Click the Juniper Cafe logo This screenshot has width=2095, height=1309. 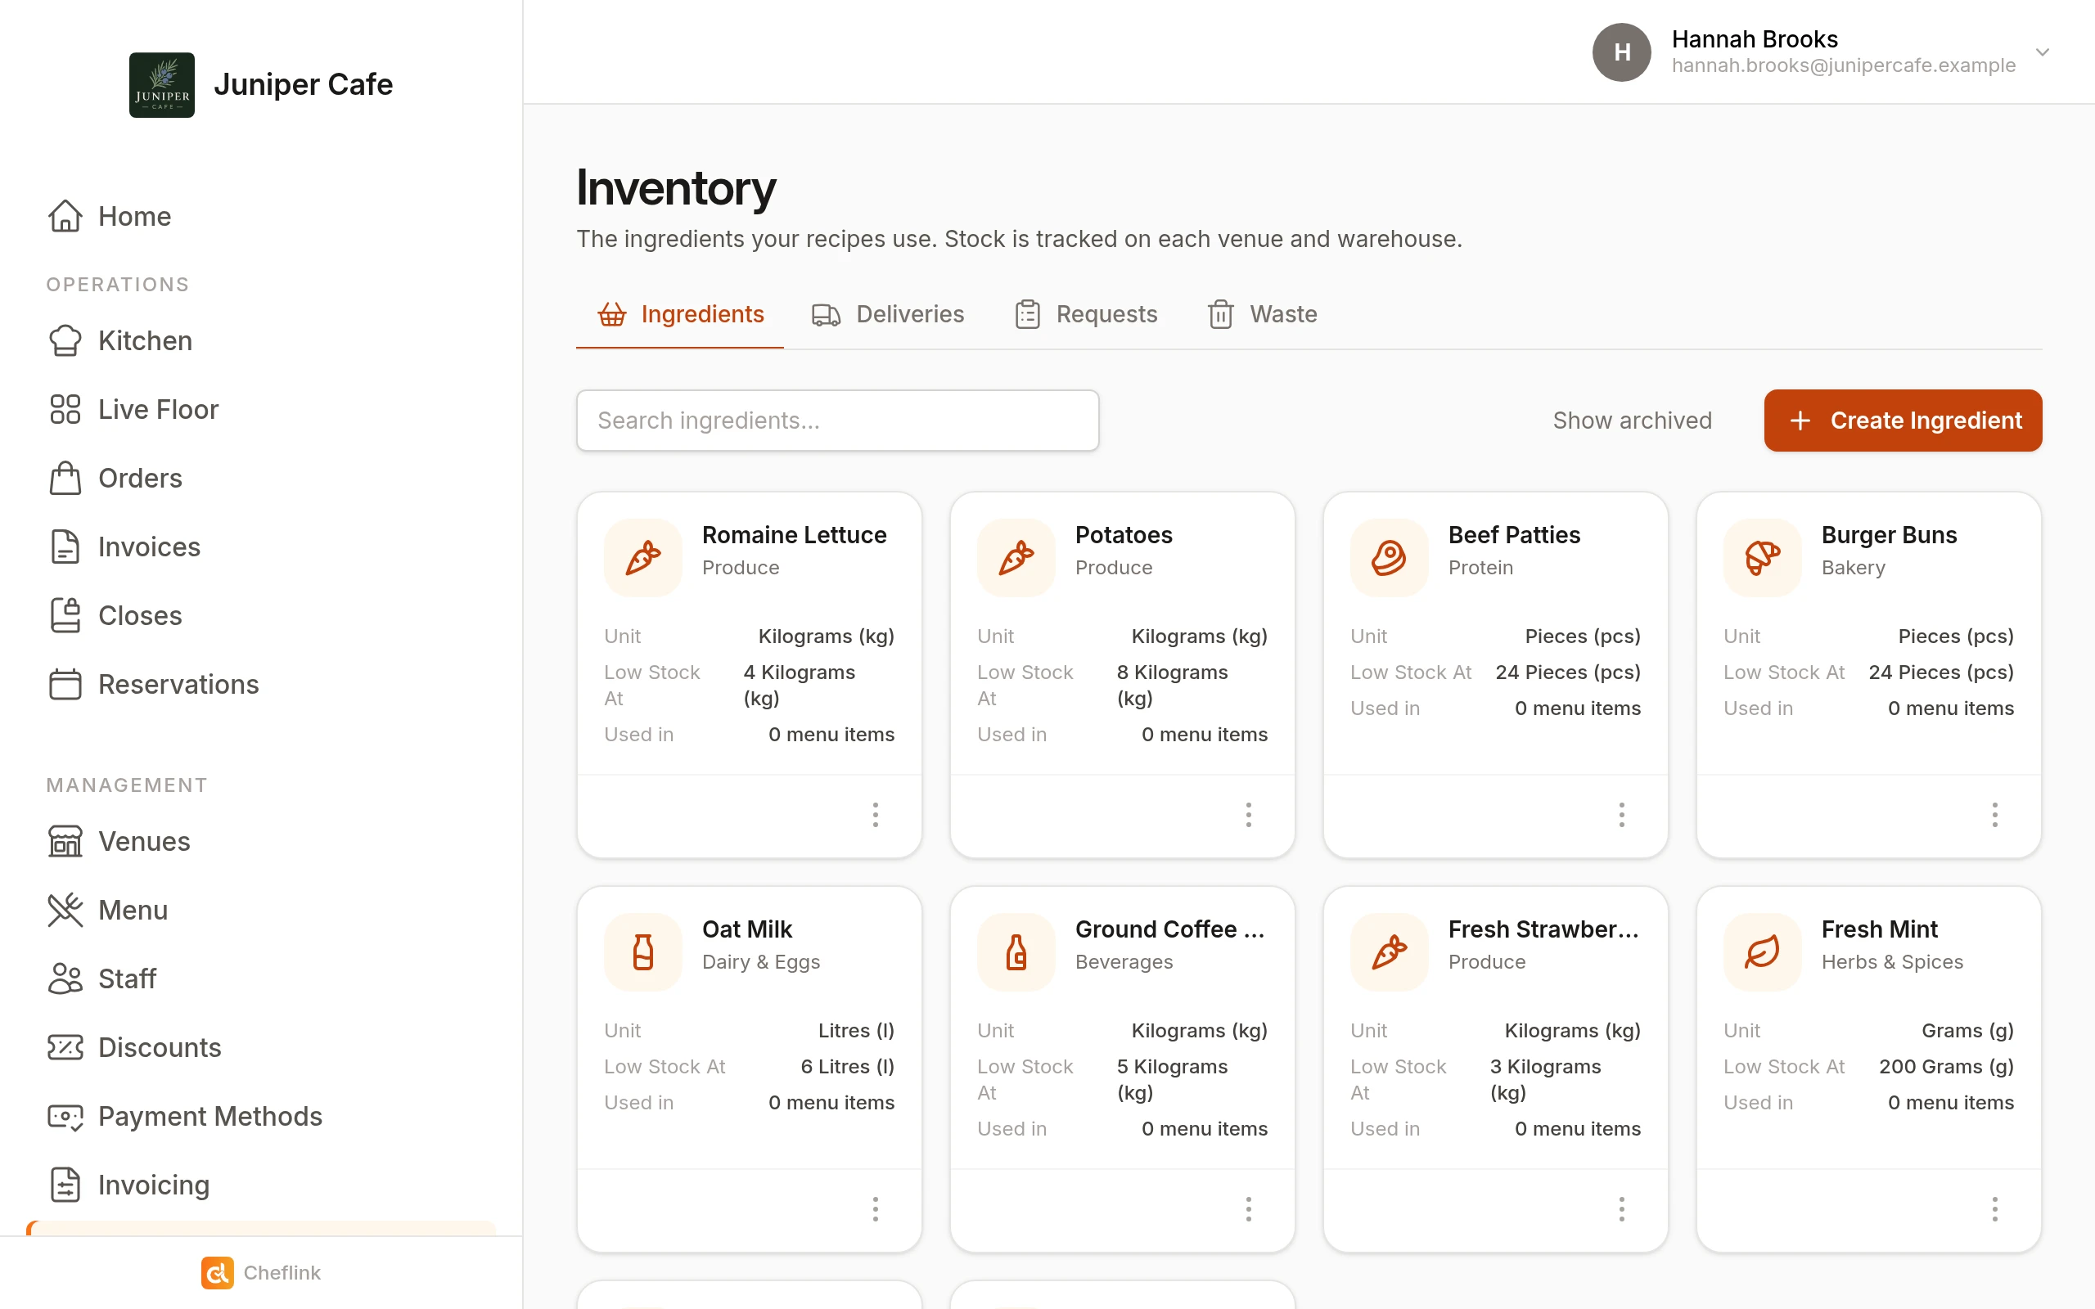click(162, 85)
